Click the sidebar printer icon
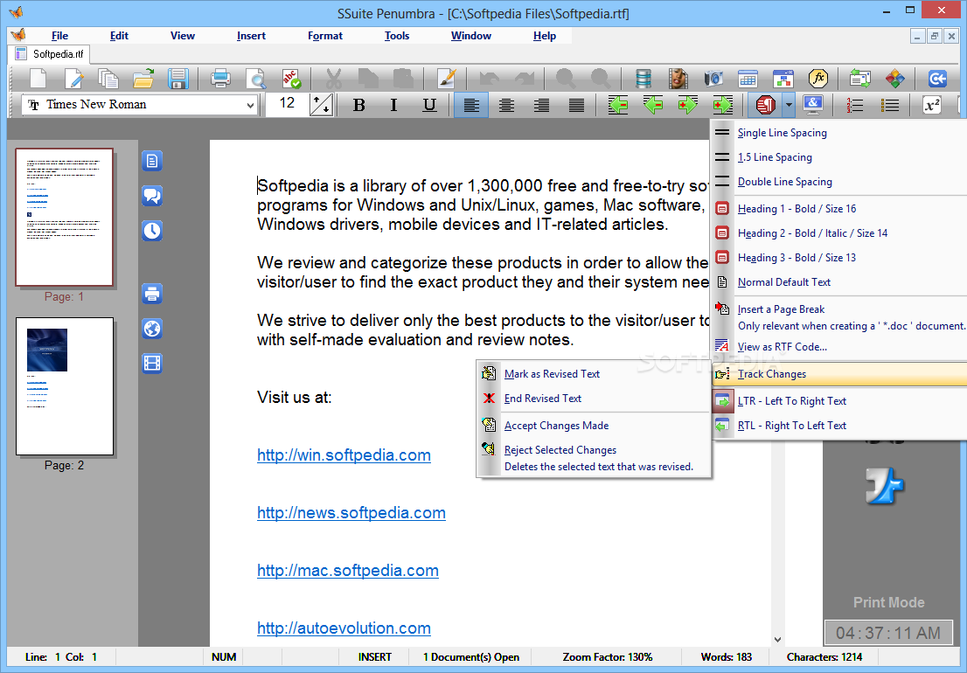 [x=152, y=294]
